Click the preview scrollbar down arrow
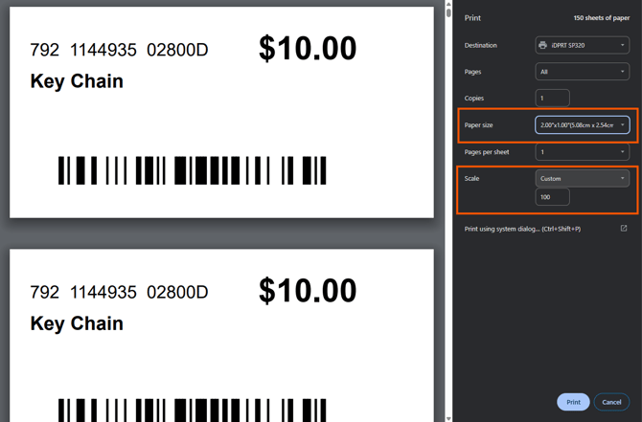 click(448, 418)
